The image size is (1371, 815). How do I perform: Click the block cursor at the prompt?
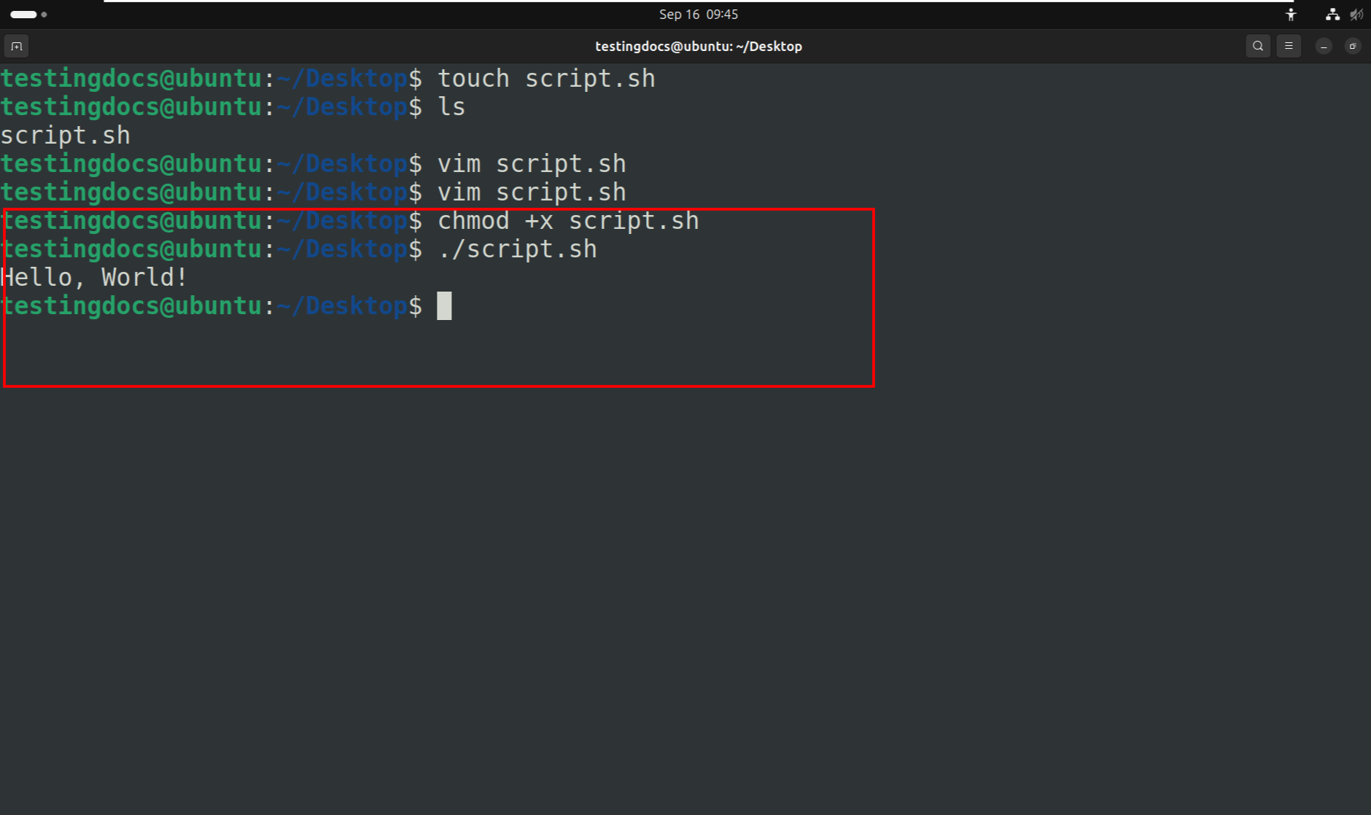(444, 306)
